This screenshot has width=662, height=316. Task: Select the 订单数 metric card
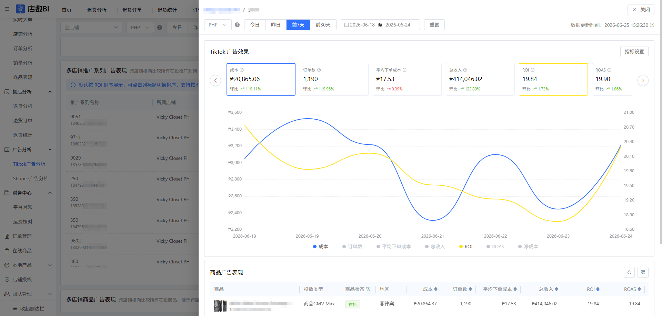pyautogui.click(x=334, y=79)
